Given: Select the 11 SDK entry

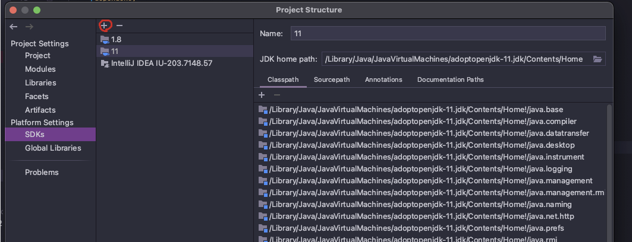Looking at the screenshot, I should coord(175,51).
